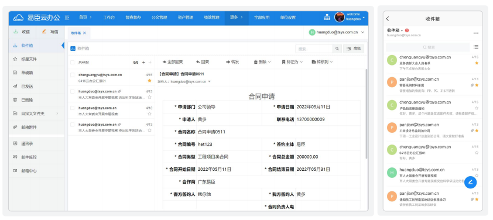Open 全部应用 in top navigation
493x220 pixels.
click(262, 18)
